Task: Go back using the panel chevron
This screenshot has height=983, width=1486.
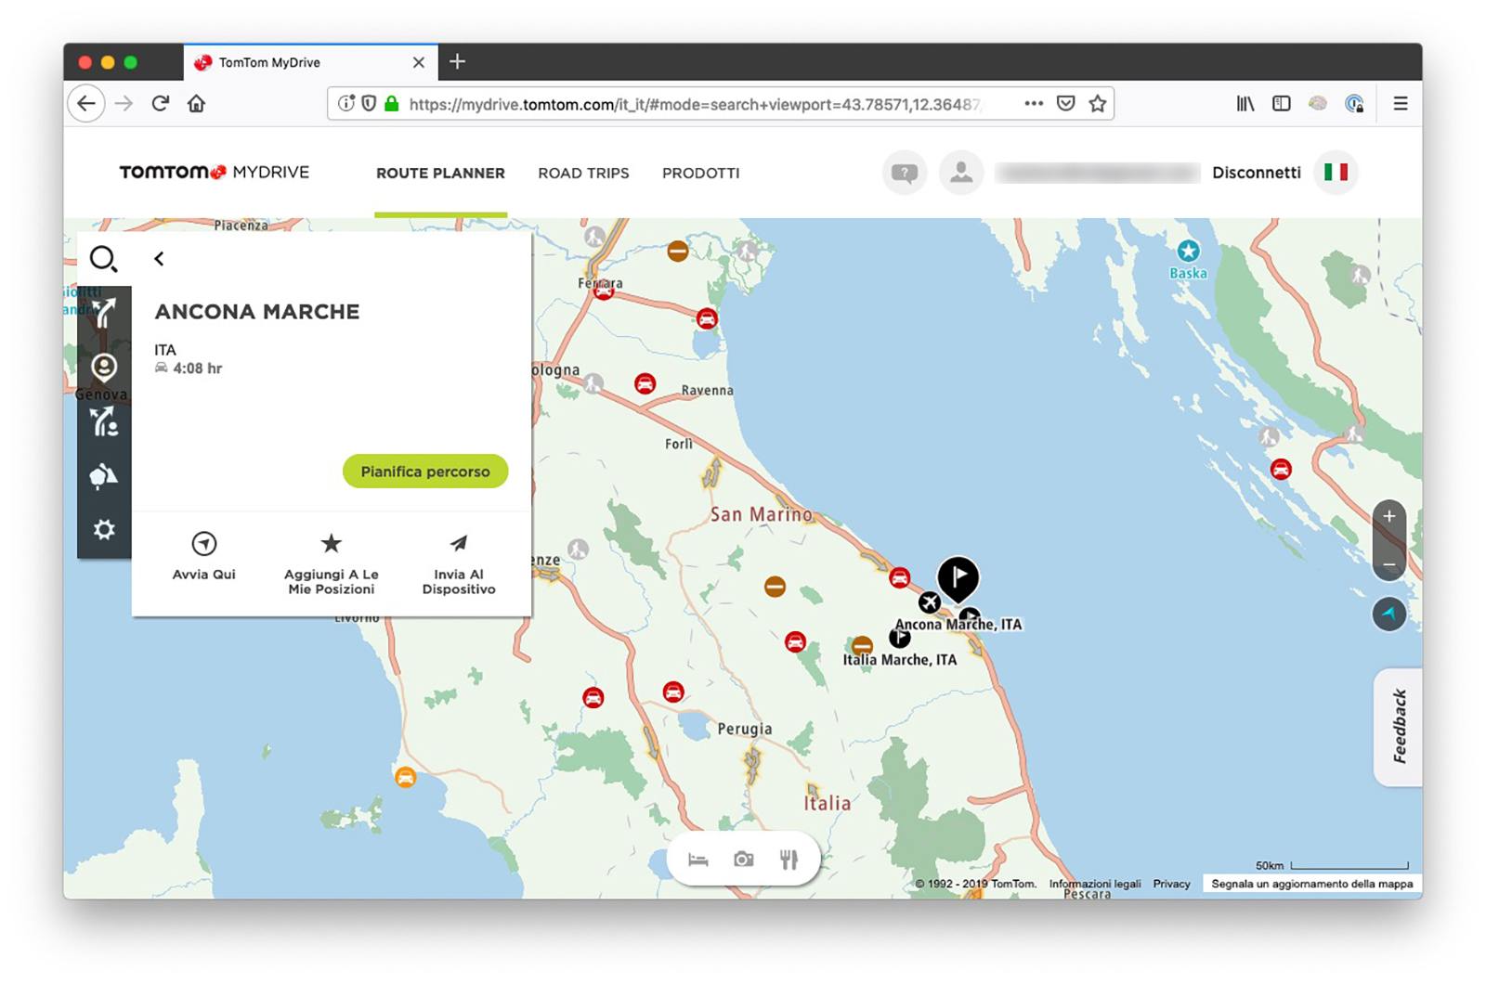Action: 160,259
